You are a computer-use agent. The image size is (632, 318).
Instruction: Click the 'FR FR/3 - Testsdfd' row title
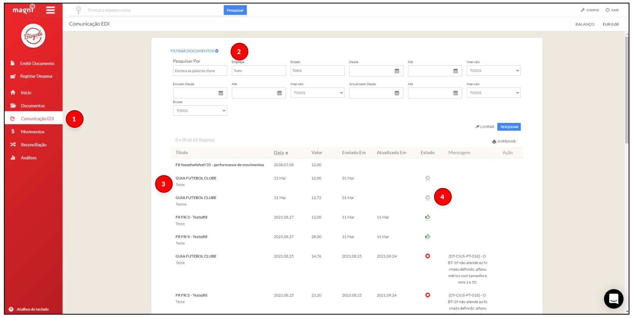pos(191,217)
